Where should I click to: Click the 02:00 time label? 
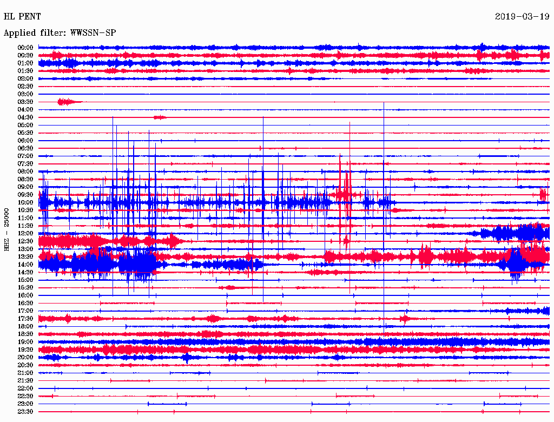coord(25,78)
